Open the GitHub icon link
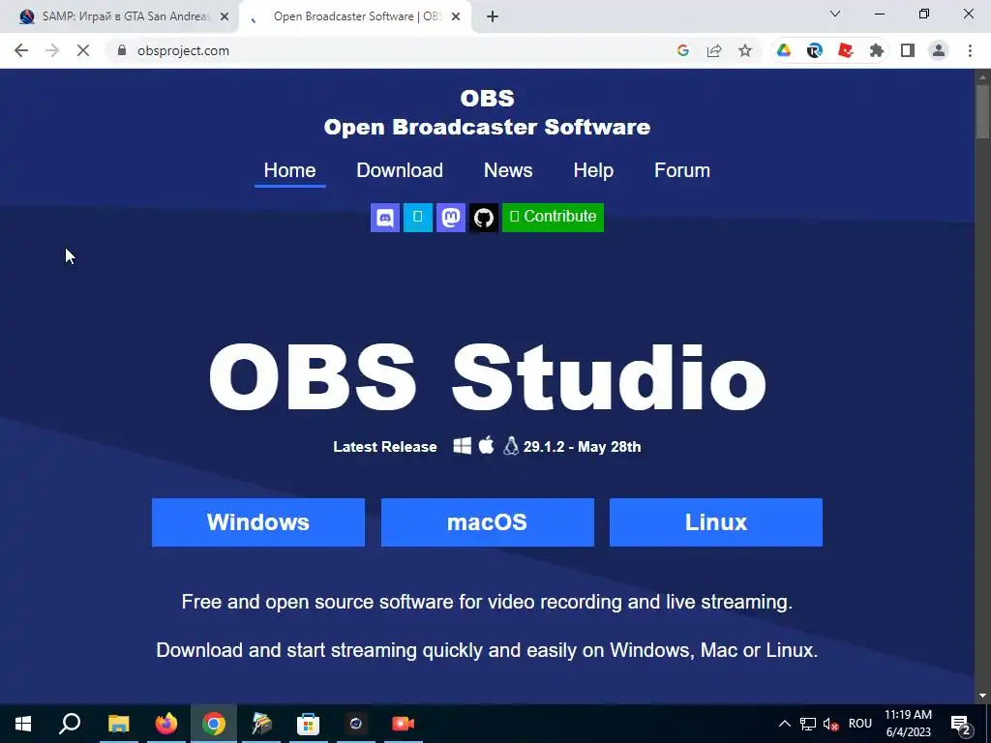 point(484,218)
